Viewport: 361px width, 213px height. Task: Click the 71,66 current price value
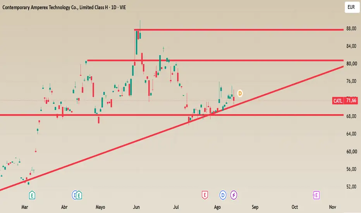coord(351,101)
